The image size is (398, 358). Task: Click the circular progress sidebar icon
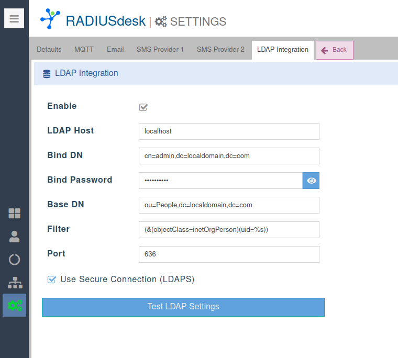point(15,260)
